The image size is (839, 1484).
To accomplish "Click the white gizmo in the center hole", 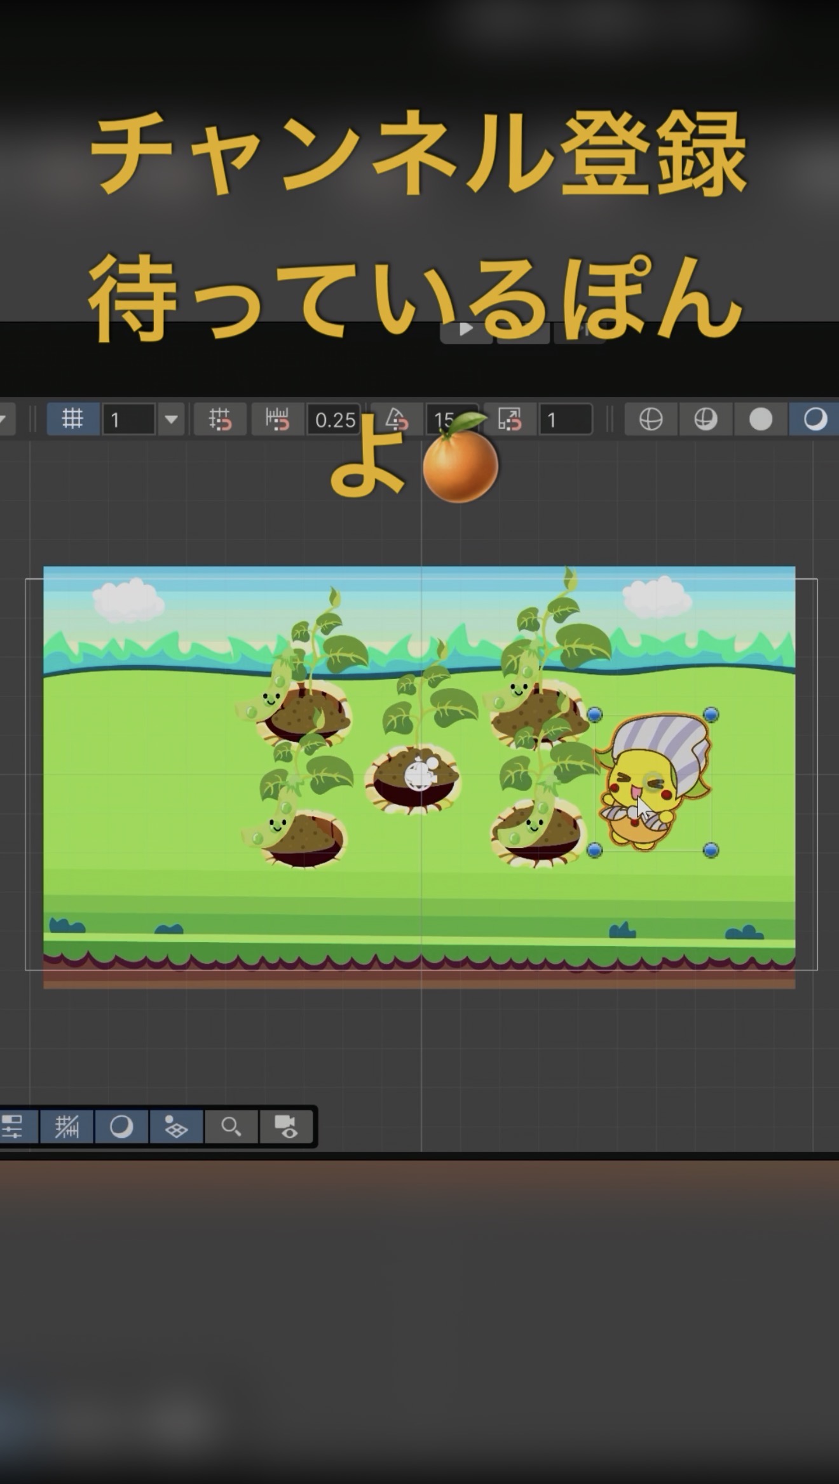I will click(421, 774).
